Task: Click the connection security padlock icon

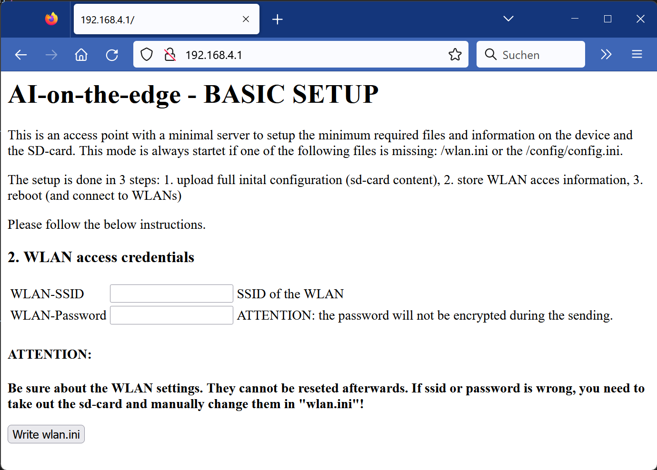Action: [x=169, y=54]
